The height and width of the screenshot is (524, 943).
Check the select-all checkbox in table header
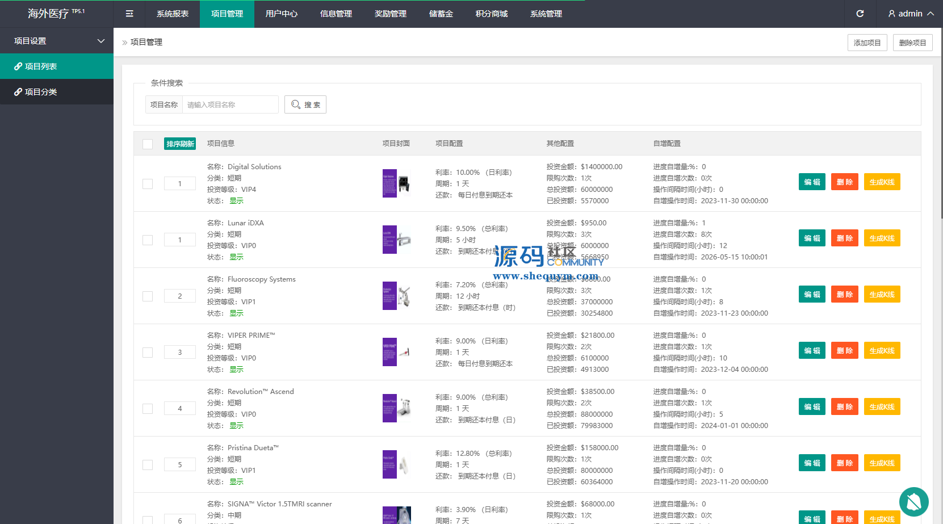coord(148,144)
